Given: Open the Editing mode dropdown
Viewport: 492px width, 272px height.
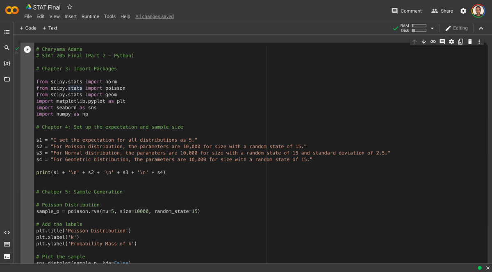Looking at the screenshot, I should tap(456, 28).
